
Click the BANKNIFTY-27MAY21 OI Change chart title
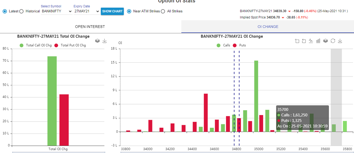232,36
